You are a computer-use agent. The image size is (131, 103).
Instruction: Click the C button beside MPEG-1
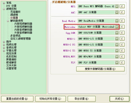(122, 39)
